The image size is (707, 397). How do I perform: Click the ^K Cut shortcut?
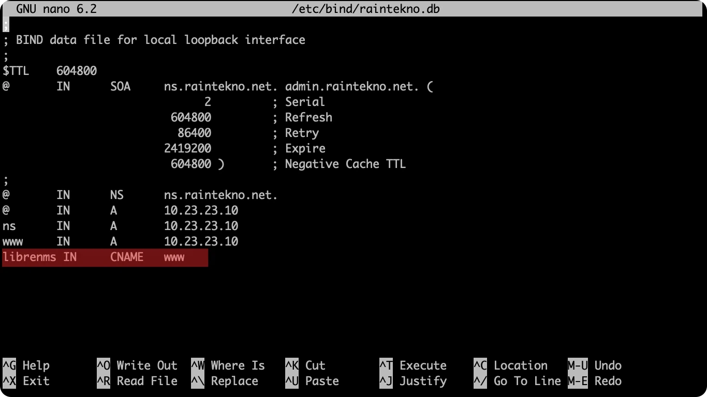click(x=305, y=365)
